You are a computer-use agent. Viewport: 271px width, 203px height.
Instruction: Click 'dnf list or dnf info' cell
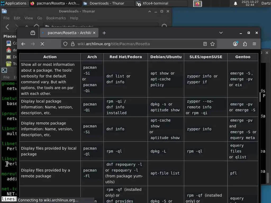126,79
